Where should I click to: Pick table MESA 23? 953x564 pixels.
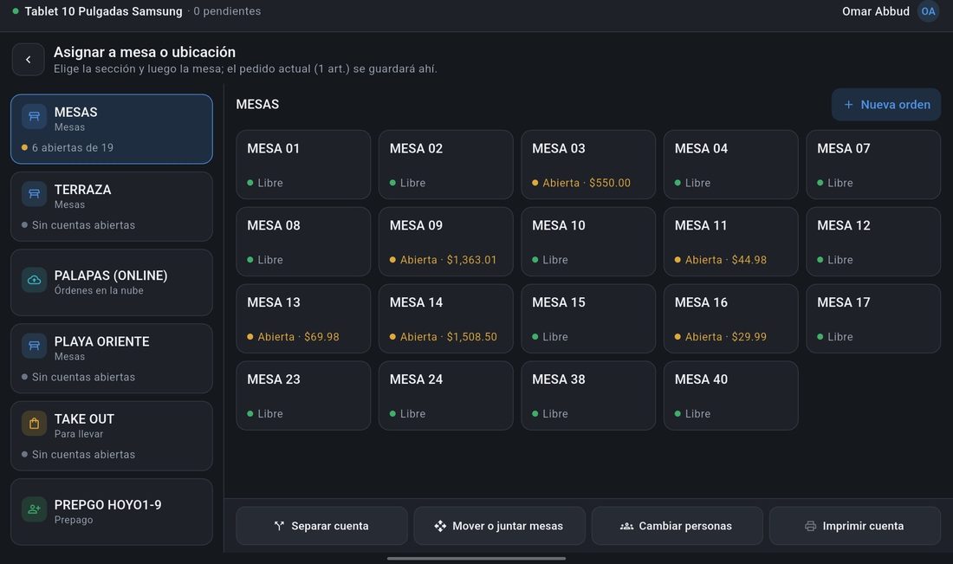(303, 396)
